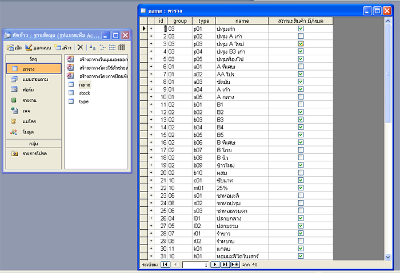The width and height of the screenshot is (400, 273).
Task: Select Queries (แบบสอบถาม) object in sidebar
Action: pos(34,79)
